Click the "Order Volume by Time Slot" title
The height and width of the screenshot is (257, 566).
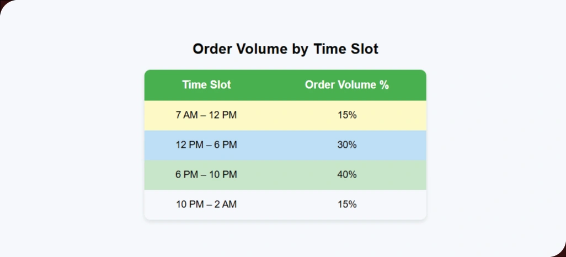285,49
